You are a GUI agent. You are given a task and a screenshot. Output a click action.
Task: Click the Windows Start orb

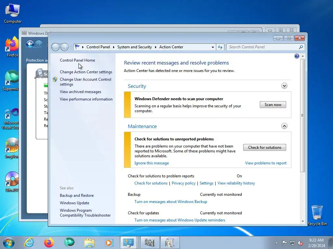click(x=9, y=243)
